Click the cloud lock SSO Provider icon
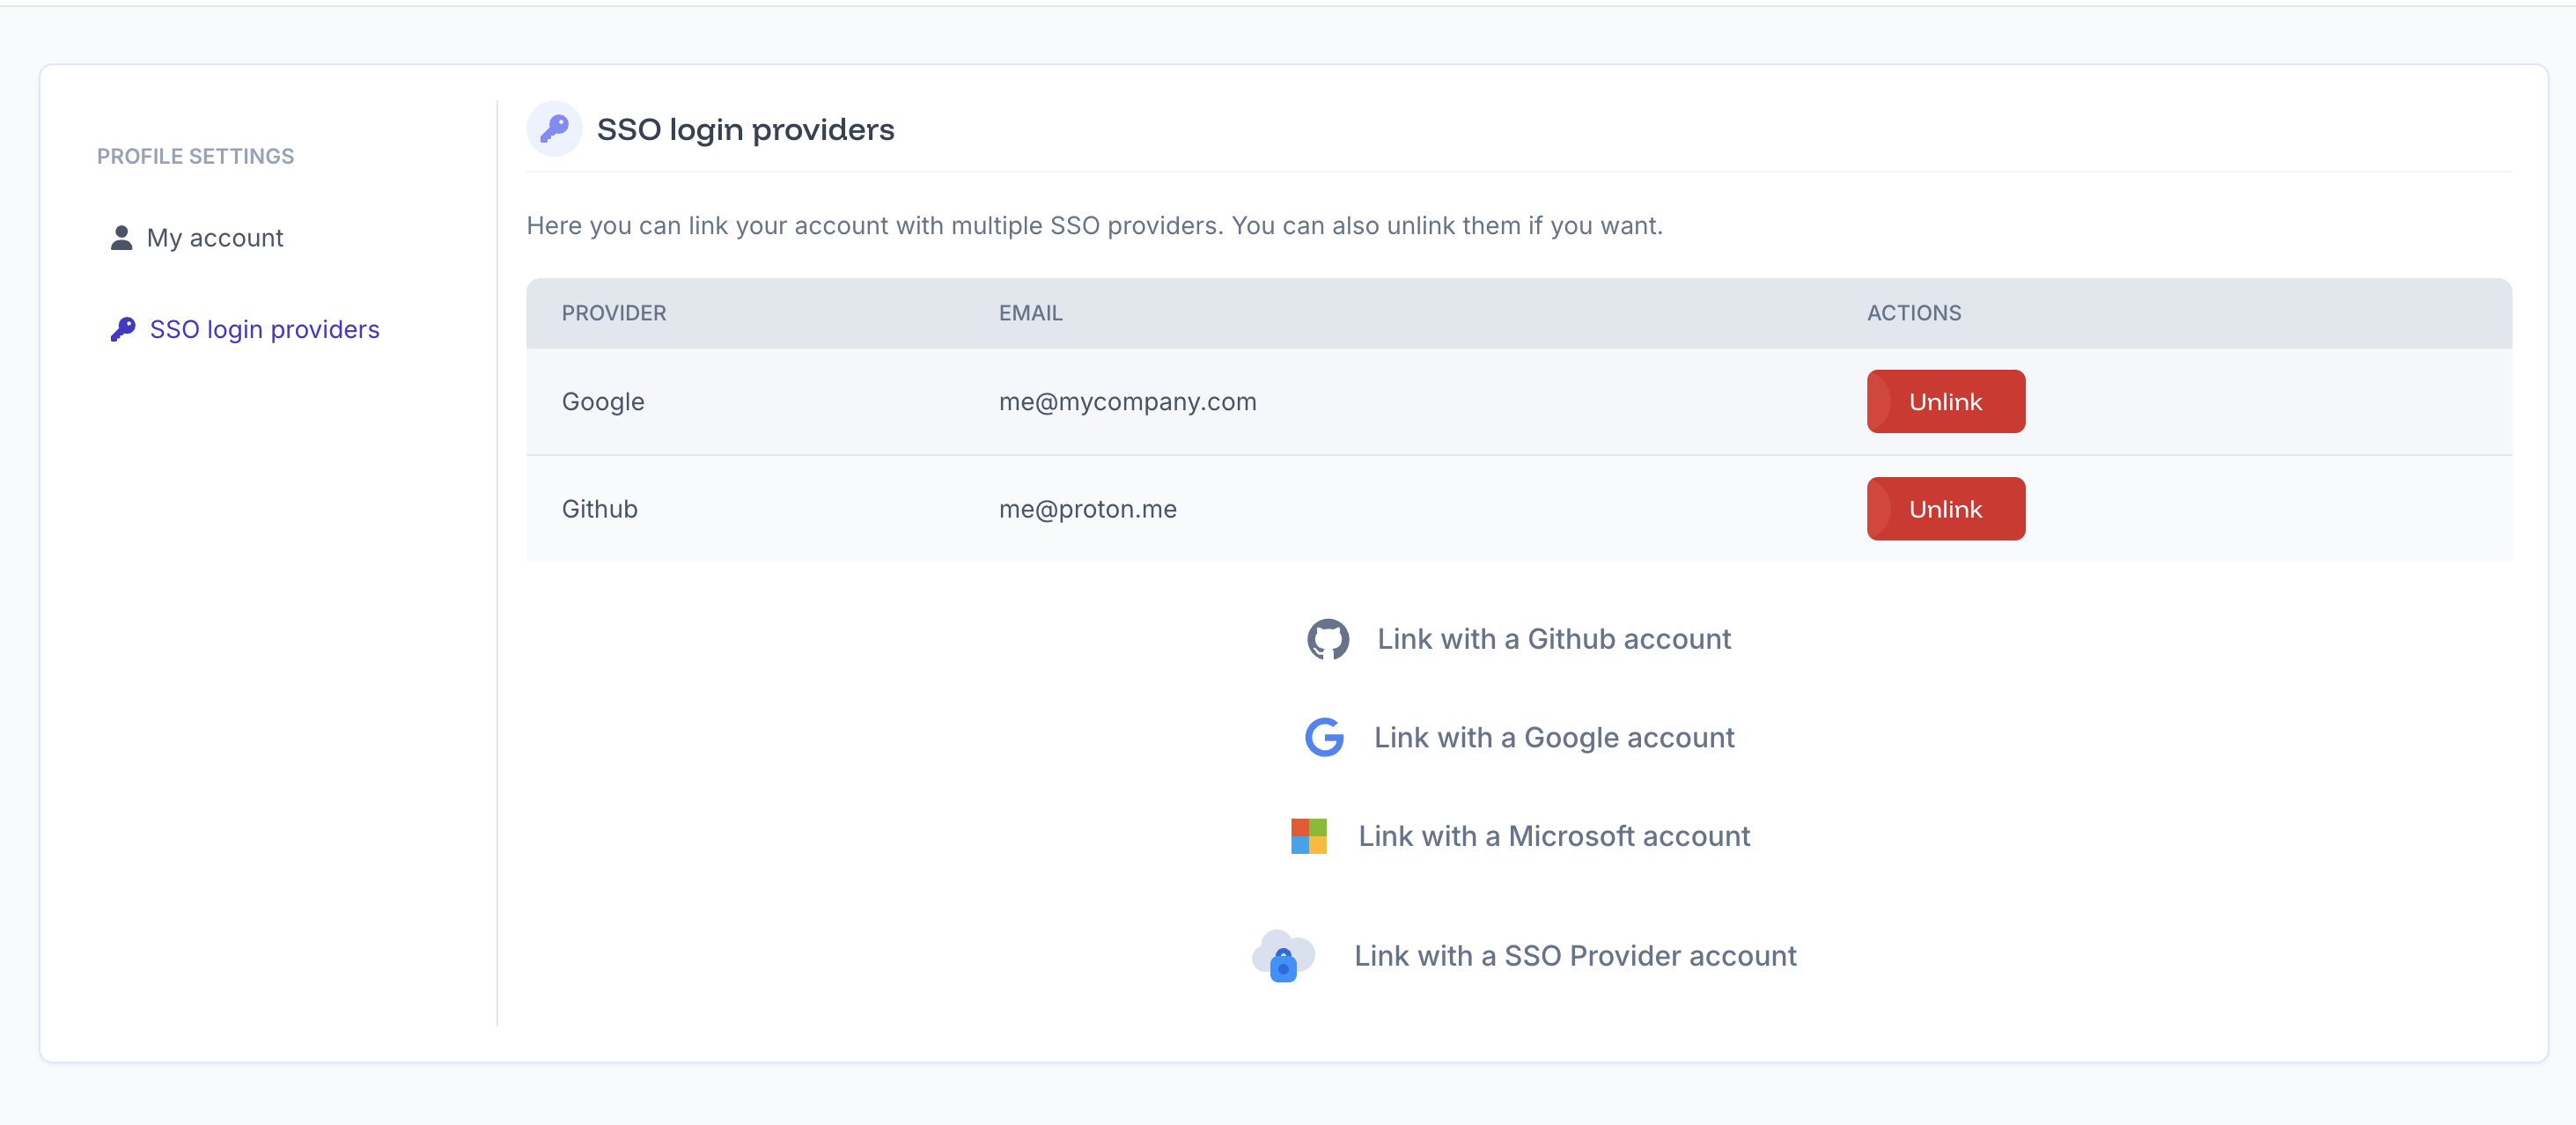The image size is (2576, 1125). 1283,955
